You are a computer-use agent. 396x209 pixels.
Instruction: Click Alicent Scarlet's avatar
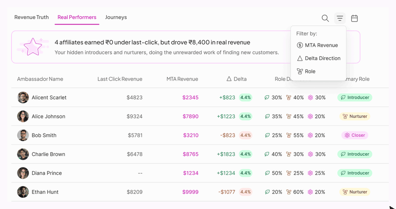(23, 97)
